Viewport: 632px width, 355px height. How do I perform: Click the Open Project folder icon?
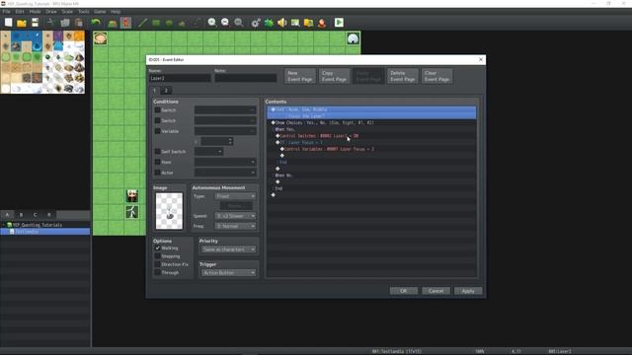click(x=22, y=23)
